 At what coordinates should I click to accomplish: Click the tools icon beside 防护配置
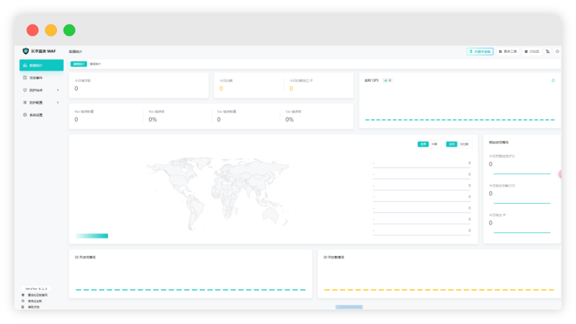pyautogui.click(x=25, y=103)
